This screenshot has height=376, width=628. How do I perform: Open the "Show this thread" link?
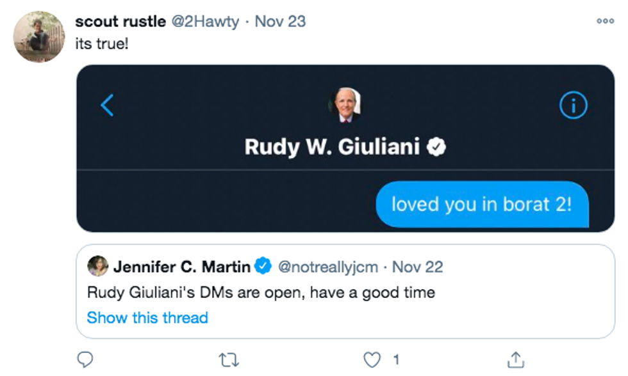(147, 318)
